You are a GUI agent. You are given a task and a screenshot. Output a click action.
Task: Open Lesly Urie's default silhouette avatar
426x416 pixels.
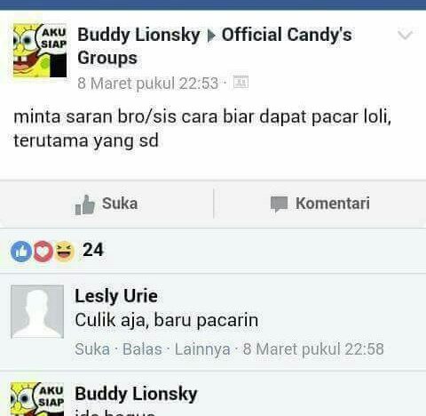[37, 311]
